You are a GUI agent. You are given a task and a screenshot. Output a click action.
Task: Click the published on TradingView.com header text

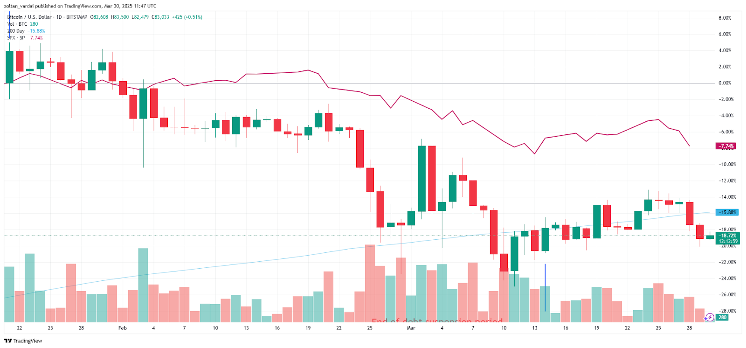tap(80, 6)
